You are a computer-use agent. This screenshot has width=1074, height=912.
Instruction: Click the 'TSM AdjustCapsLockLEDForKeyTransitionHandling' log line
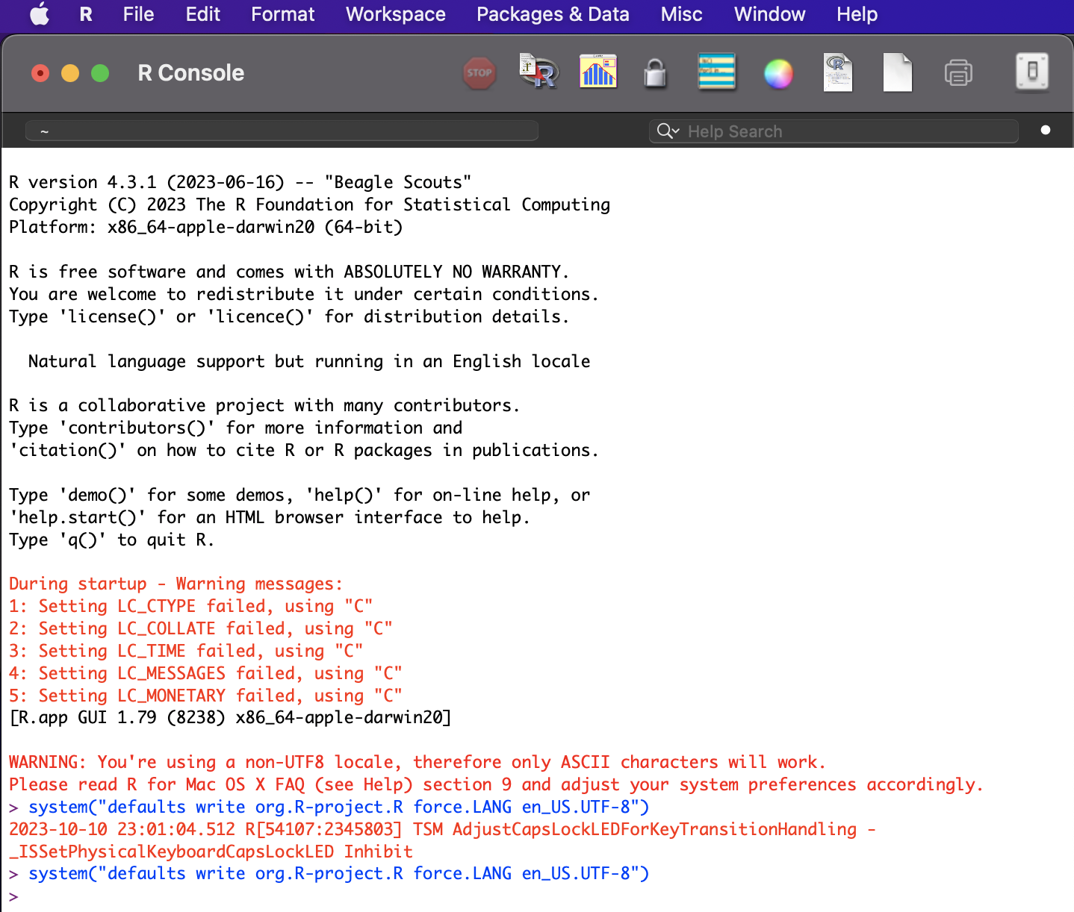(442, 829)
